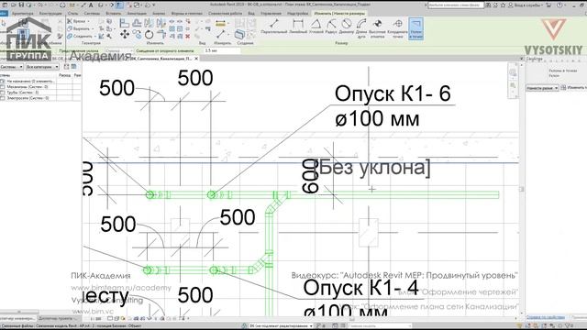Screen dimensions: 587x330
Task: Open the type selector dropdown in Properties panel
Action: 542,88
